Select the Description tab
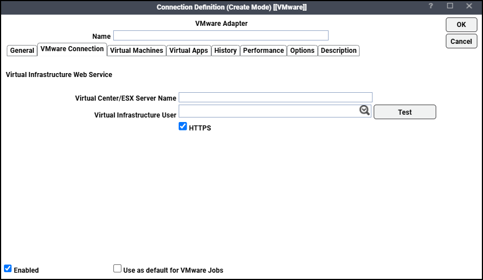This screenshot has height=280, width=483. [x=339, y=51]
